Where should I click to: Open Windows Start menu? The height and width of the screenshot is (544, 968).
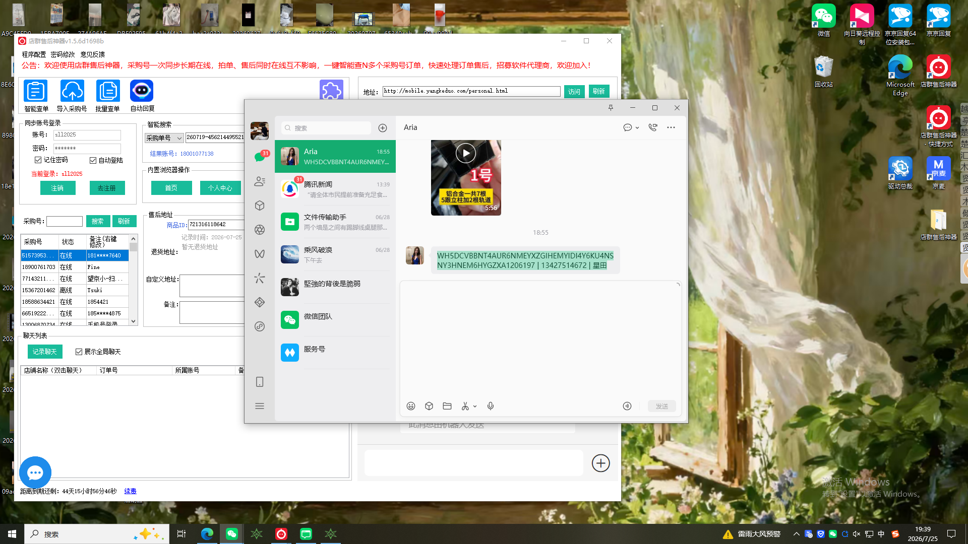[12, 534]
